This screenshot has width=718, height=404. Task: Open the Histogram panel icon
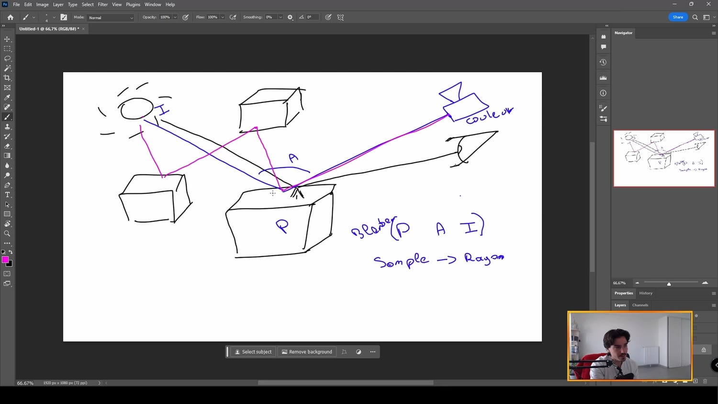[603, 78]
